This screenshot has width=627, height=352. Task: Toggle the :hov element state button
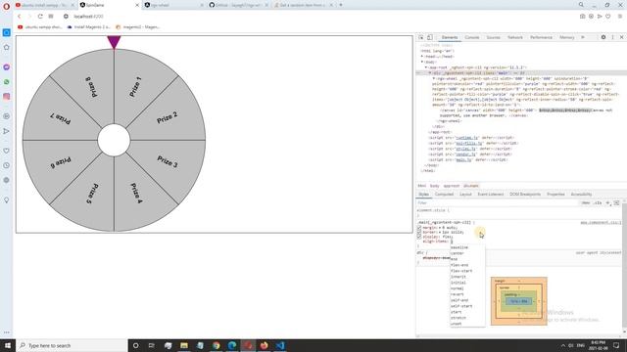click(x=586, y=202)
